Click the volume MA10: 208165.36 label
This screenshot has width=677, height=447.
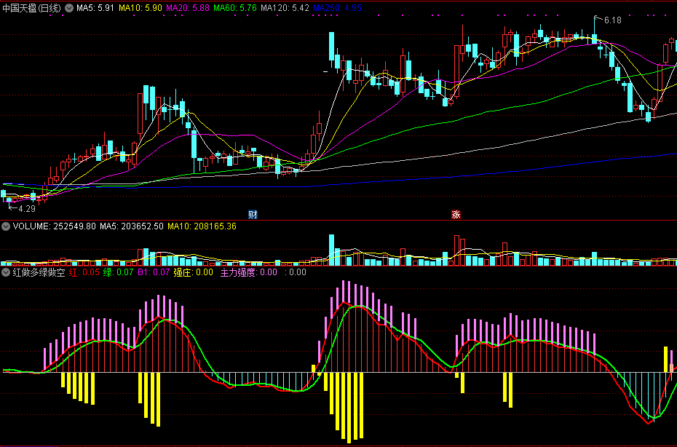click(202, 226)
